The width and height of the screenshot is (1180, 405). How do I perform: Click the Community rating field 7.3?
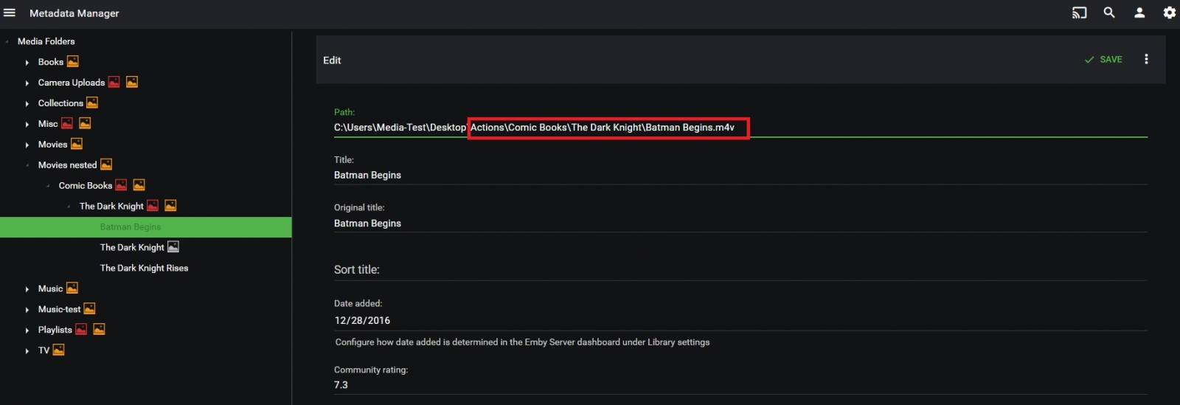pos(740,385)
